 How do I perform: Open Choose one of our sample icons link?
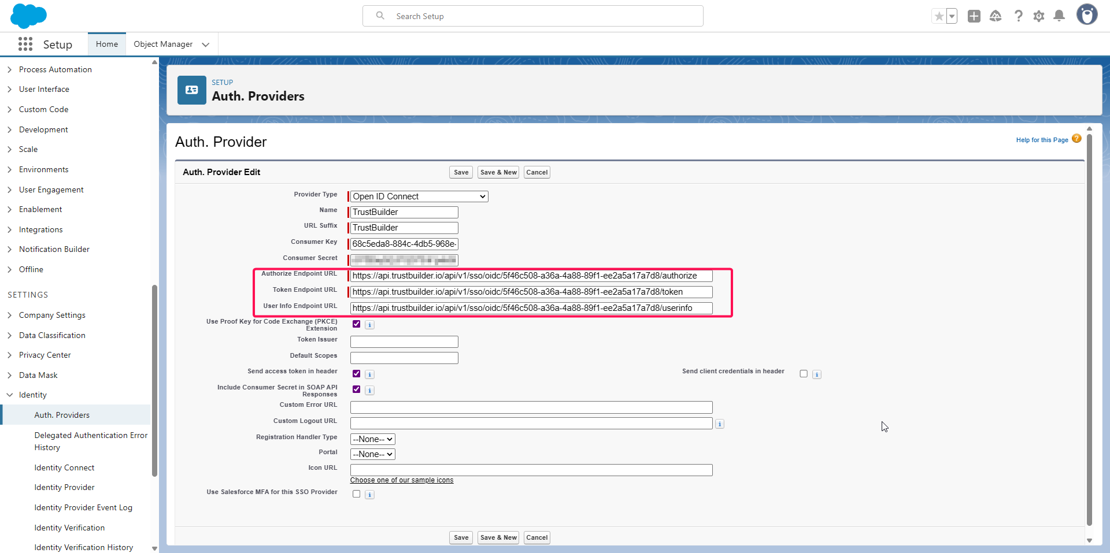[402, 480]
